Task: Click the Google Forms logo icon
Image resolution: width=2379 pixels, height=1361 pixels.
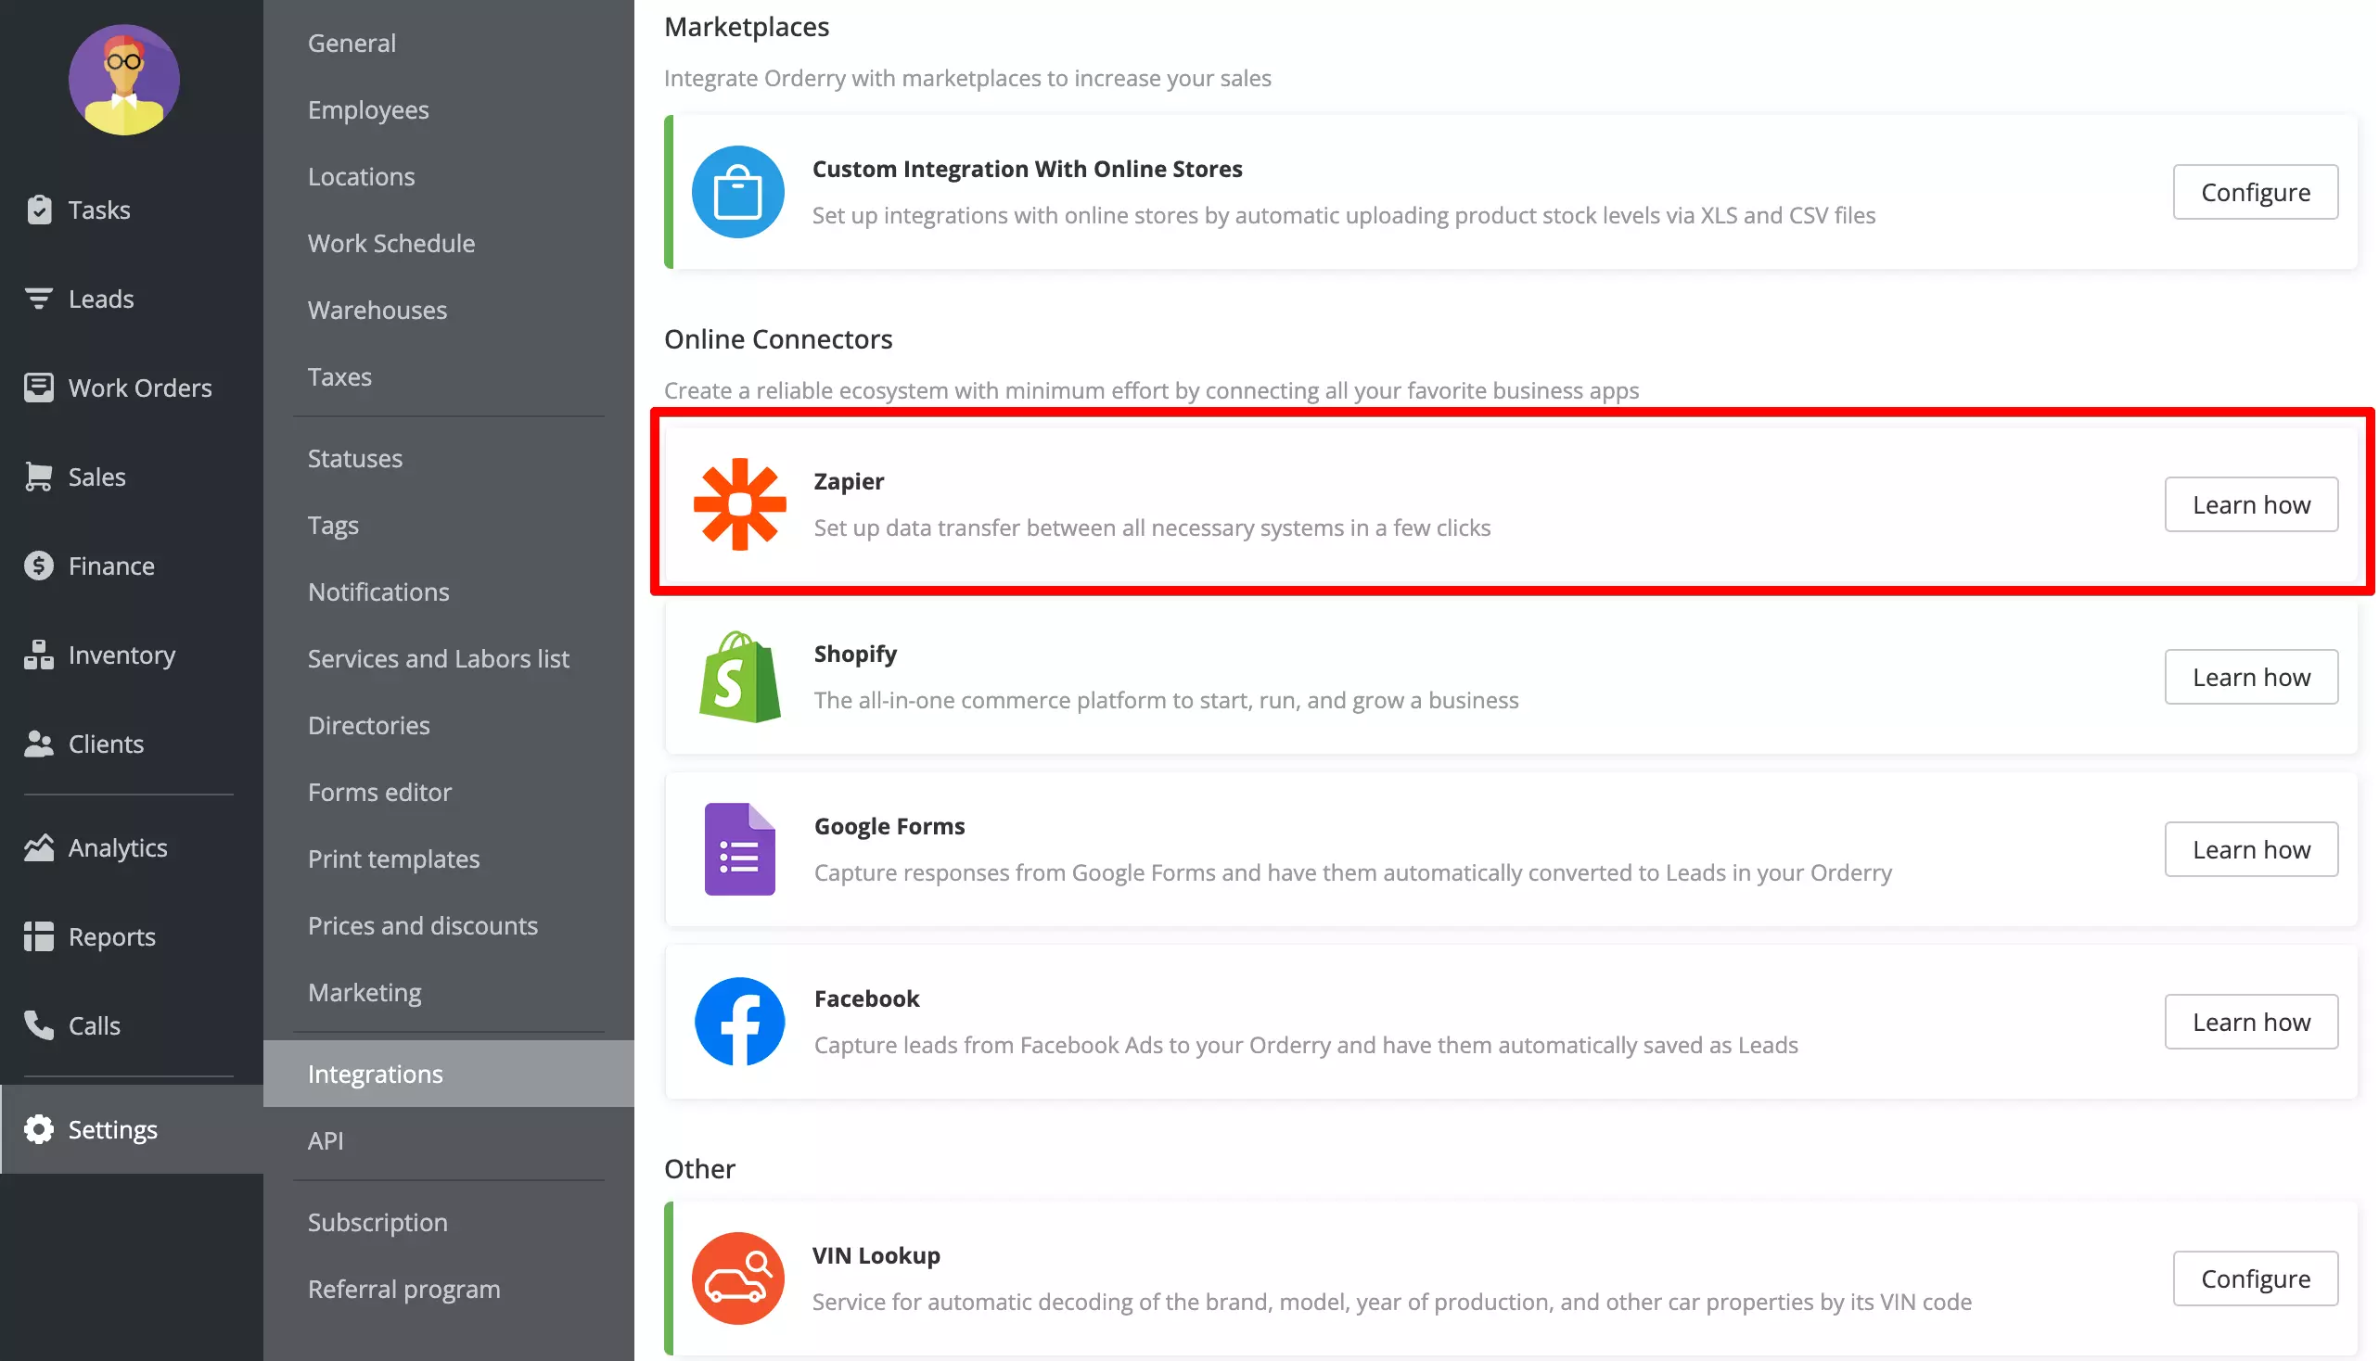Action: click(x=740, y=848)
